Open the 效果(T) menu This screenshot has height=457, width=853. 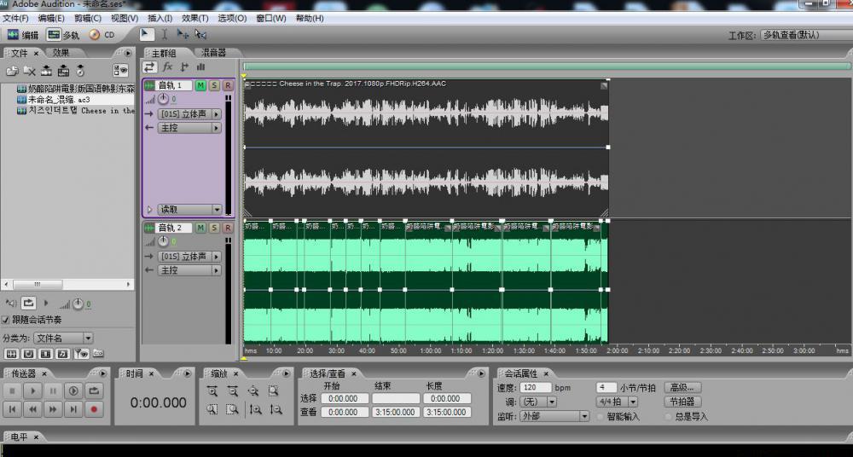tap(194, 18)
